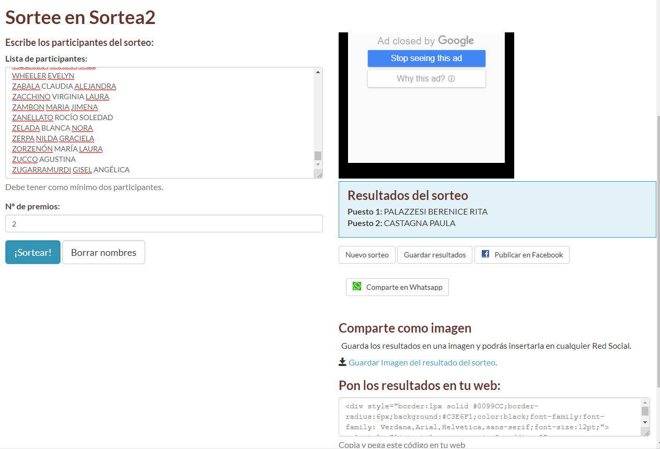The image size is (660, 449).
Task: Select Stop seeing this ad
Action: point(426,58)
